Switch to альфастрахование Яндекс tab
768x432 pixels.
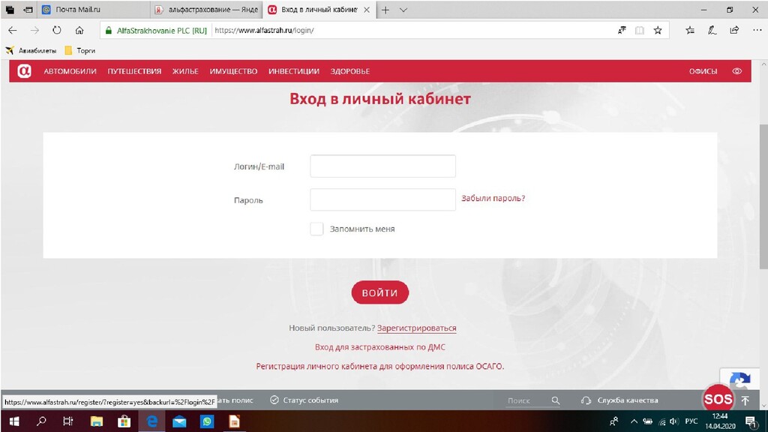tap(206, 10)
